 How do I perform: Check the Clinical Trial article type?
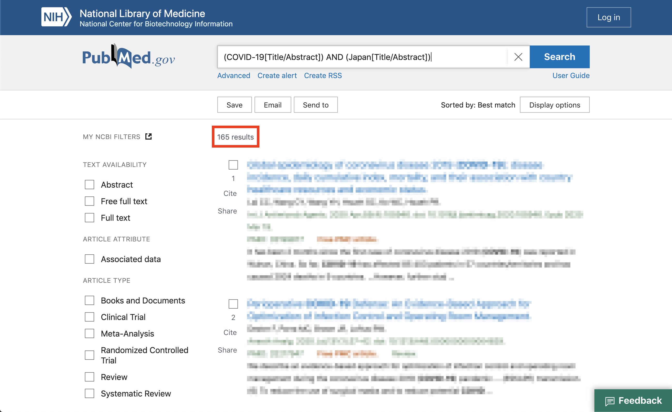89,317
